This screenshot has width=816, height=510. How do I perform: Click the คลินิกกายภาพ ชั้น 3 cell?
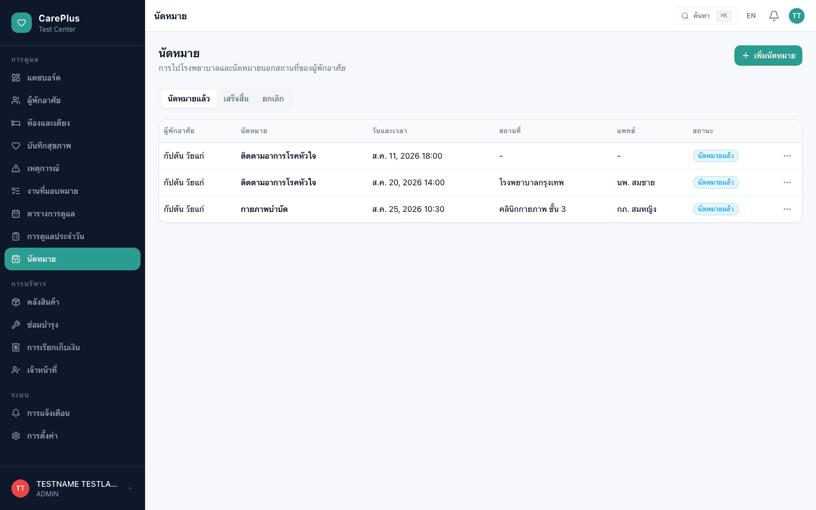[x=533, y=209]
